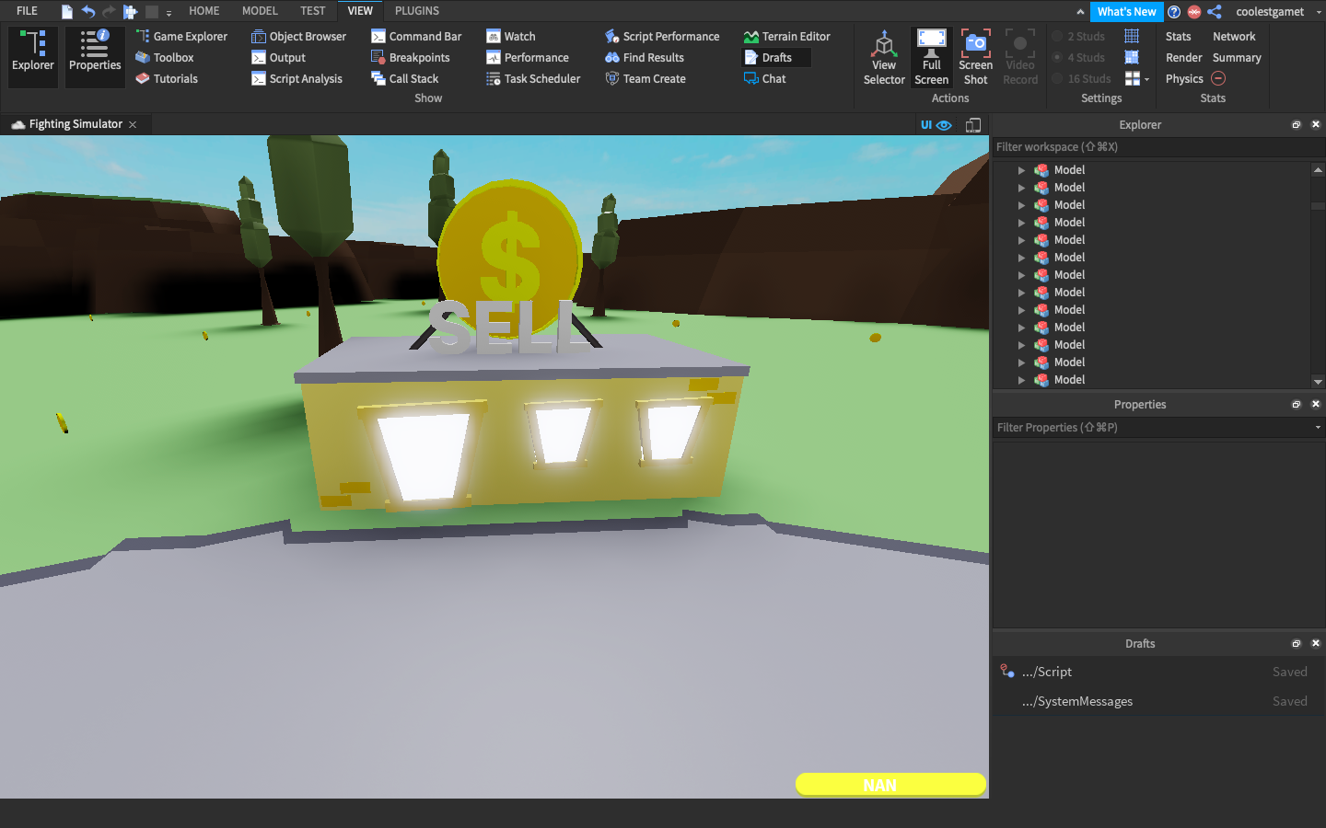This screenshot has height=828, width=1326.
Task: Open the Chat window
Action: (x=765, y=79)
